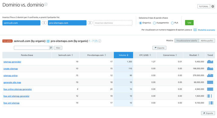This screenshot has width=217, height=118.
Task: Sort by Concorrenza column
Action: pos(170,55)
